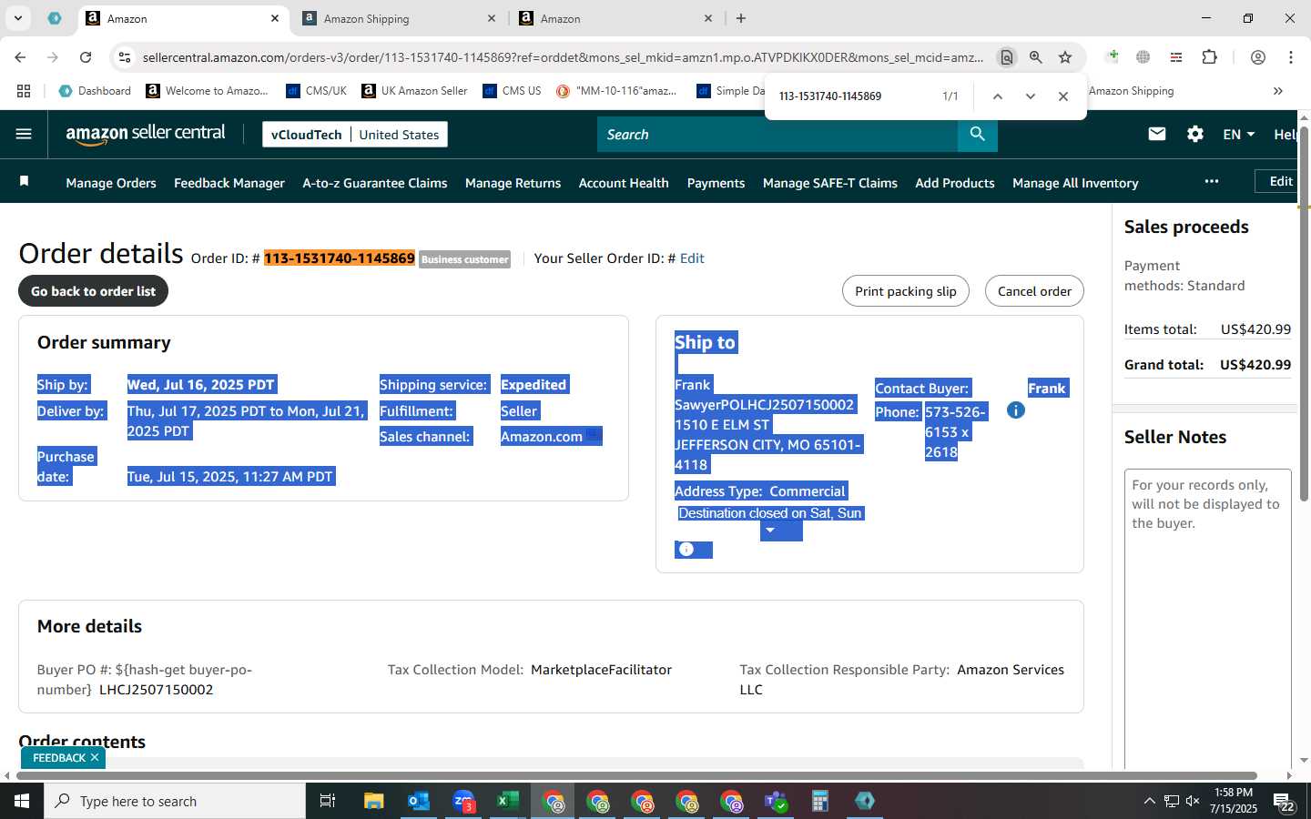The height and width of the screenshot is (819, 1311).
Task: Open Chrome three-dot menu
Action: (1290, 57)
